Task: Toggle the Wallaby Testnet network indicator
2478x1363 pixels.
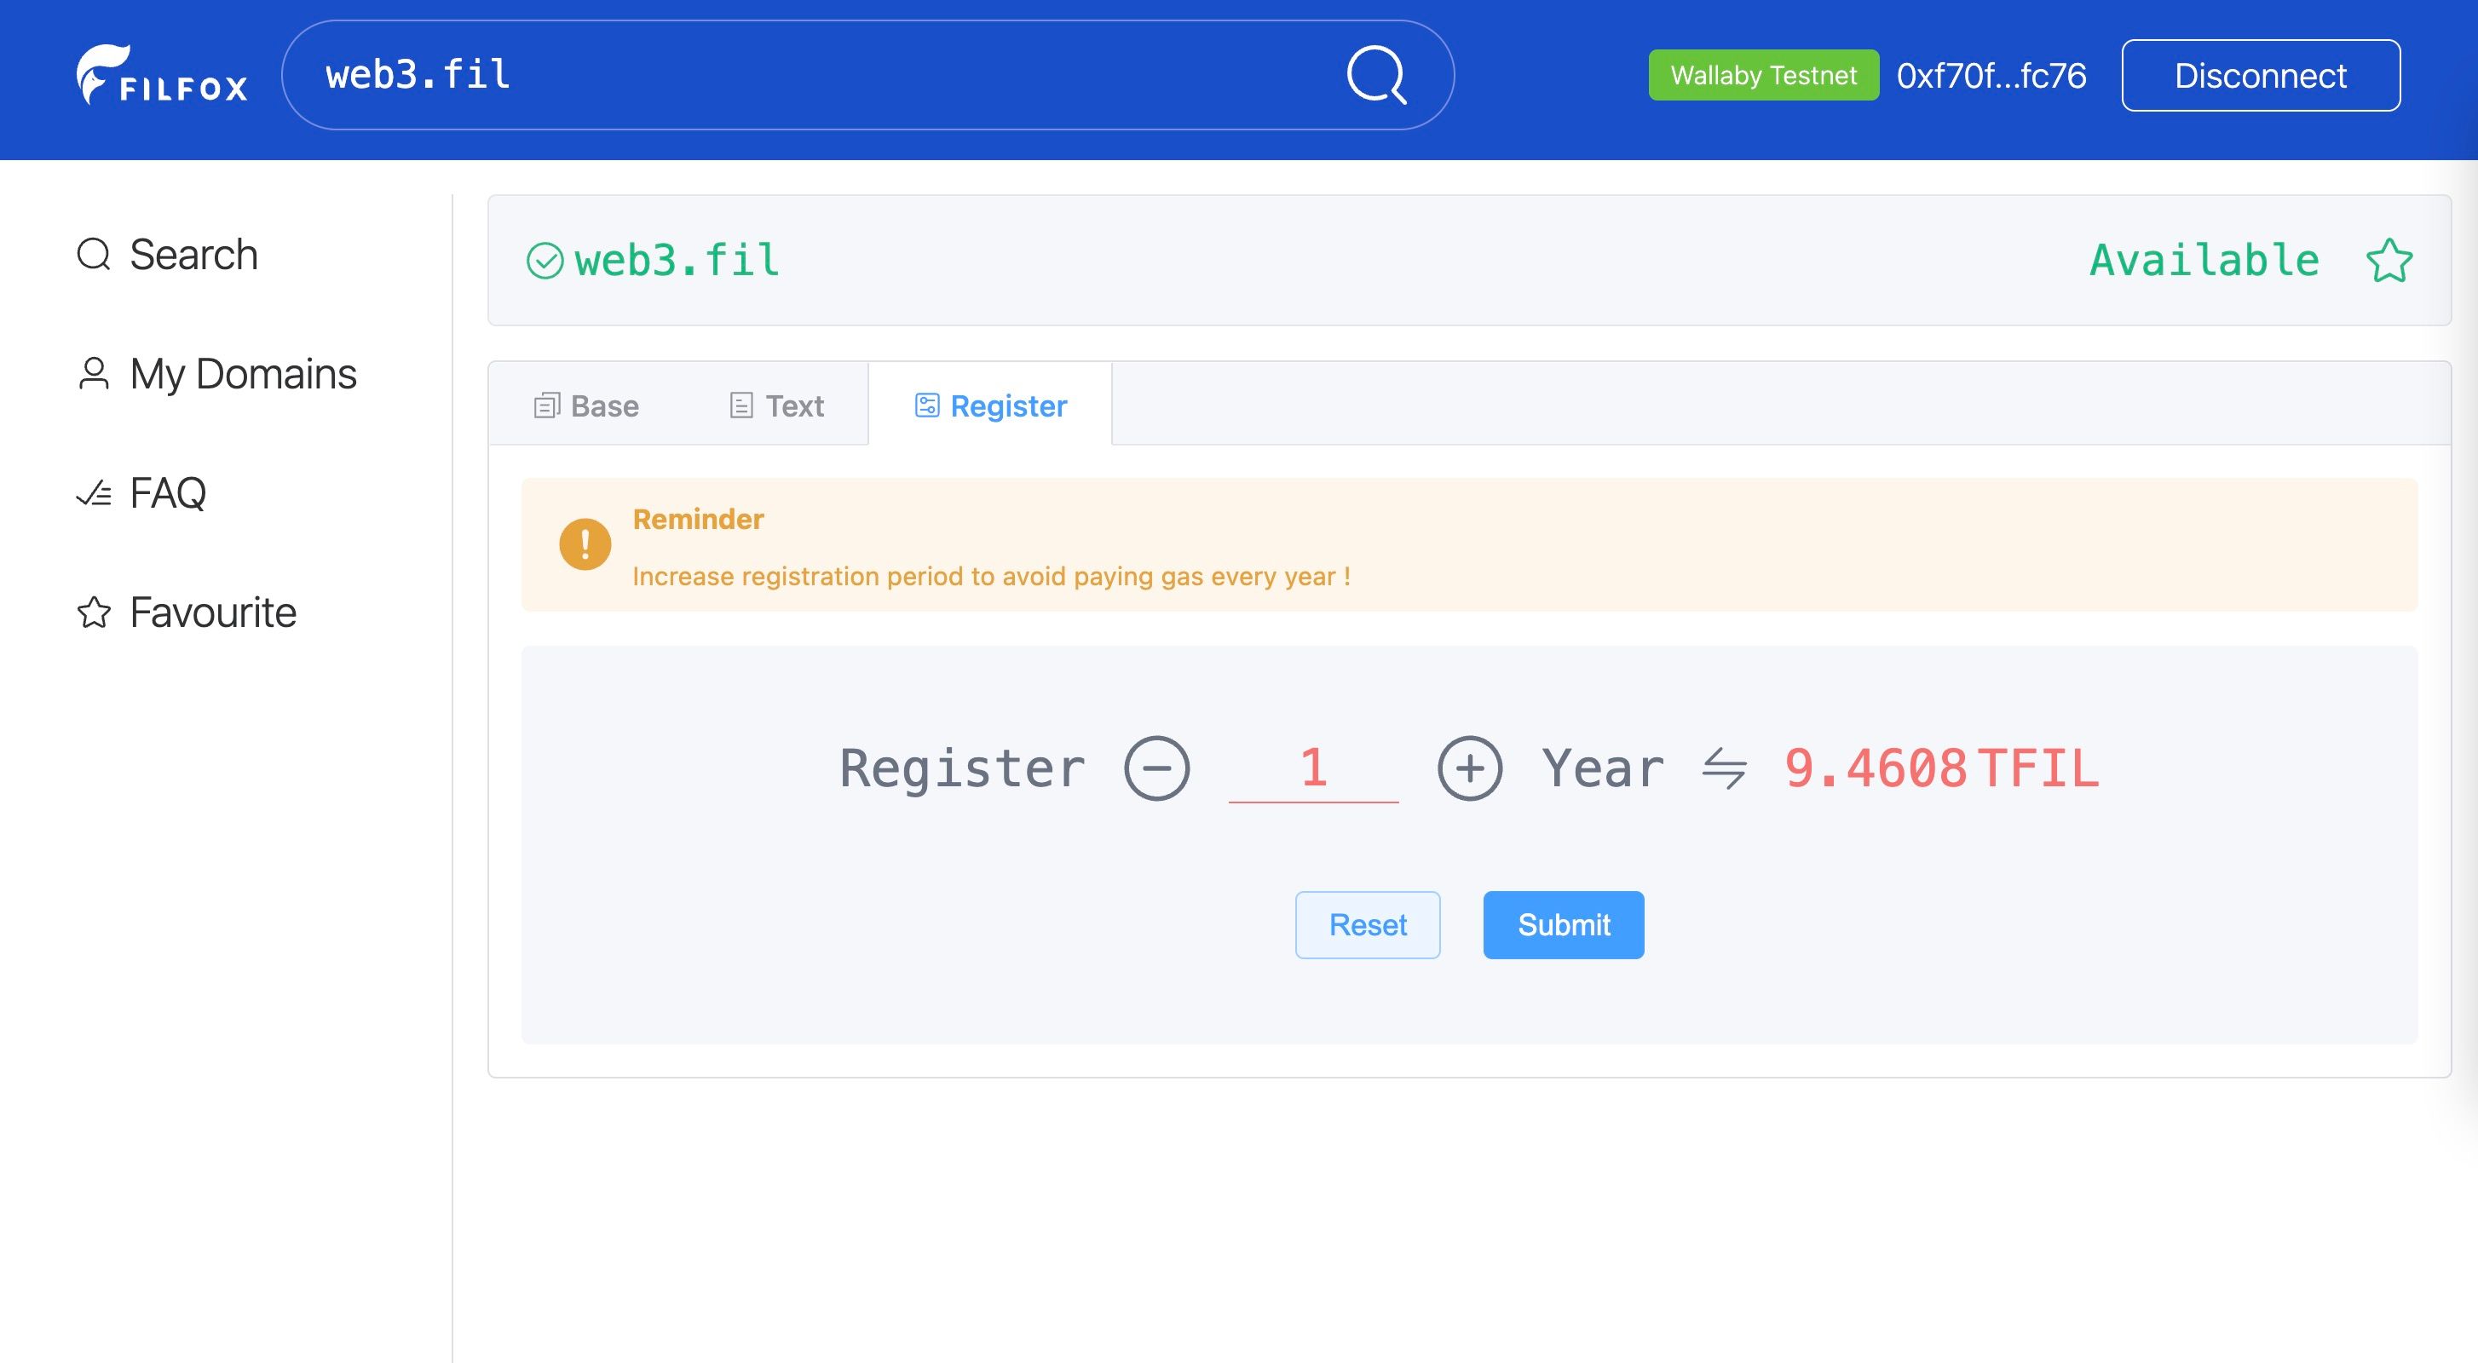Action: 1763,74
